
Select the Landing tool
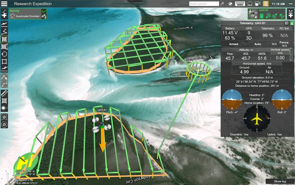(x=4, y=69)
